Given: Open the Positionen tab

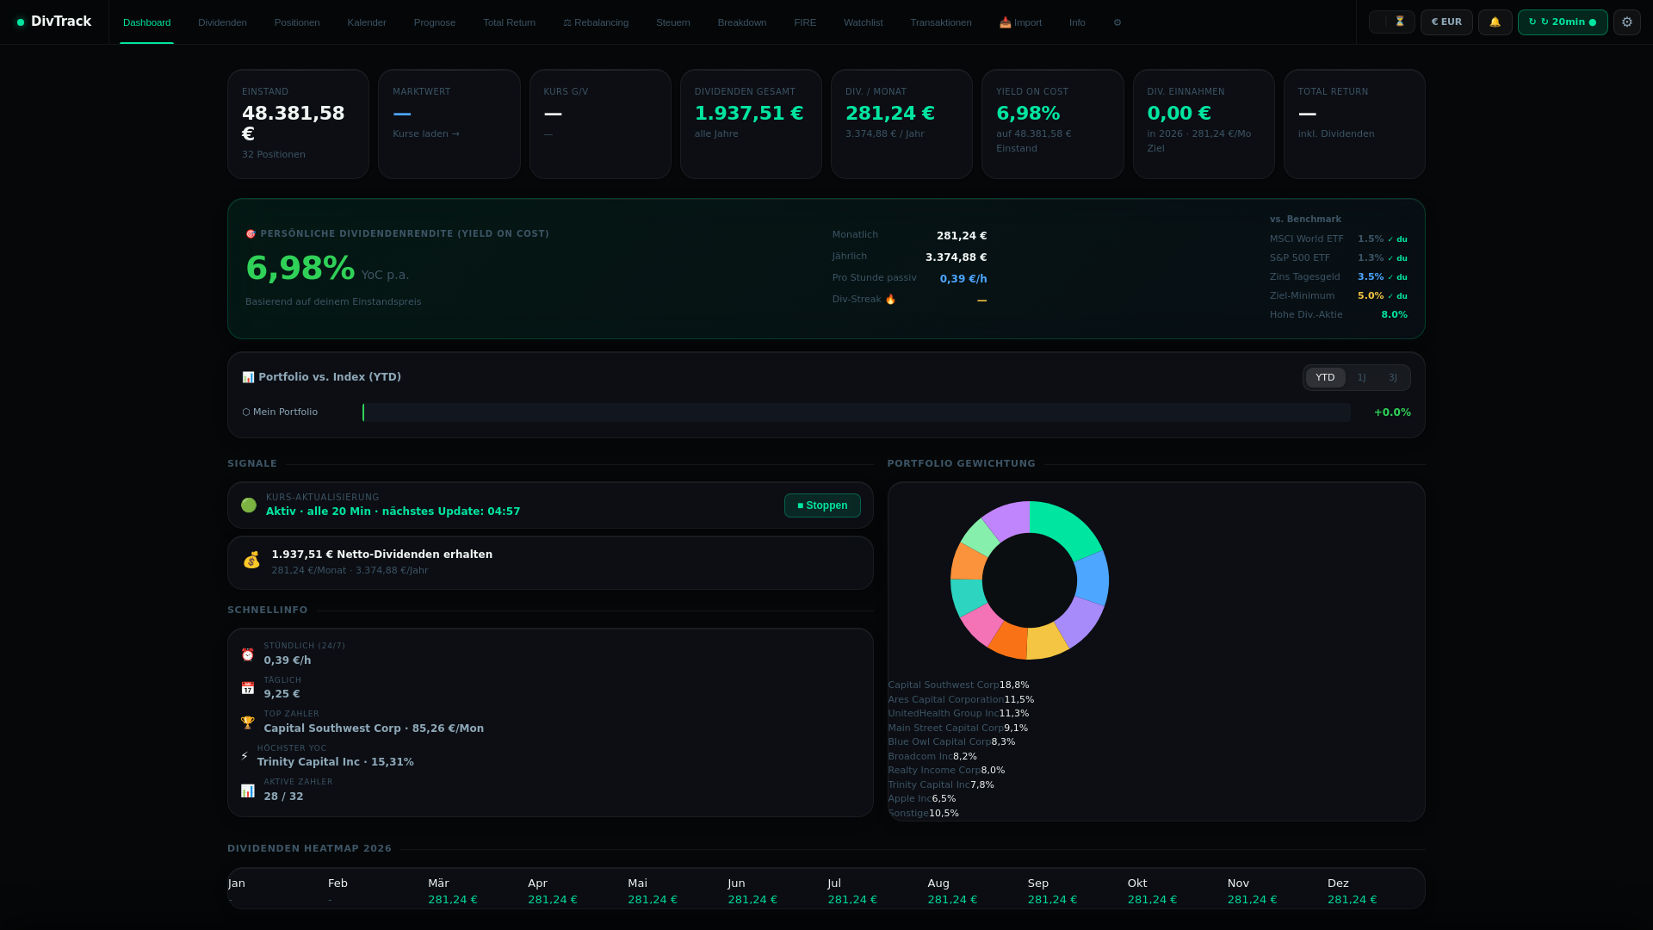Looking at the screenshot, I should [297, 22].
